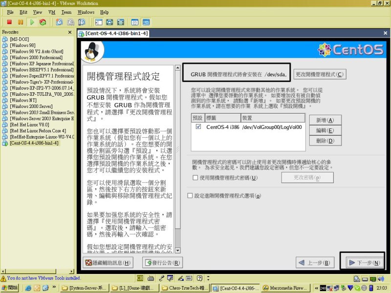Launch Internet Explorer from quick launch
Viewport: 391px width, 293px height.
point(28,288)
